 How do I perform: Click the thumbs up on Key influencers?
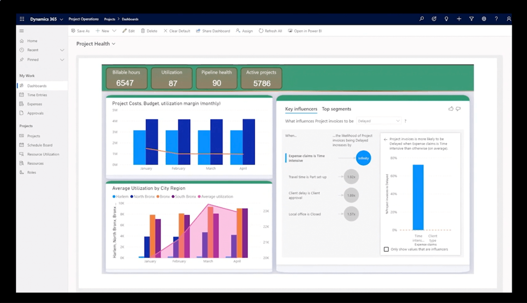451,108
